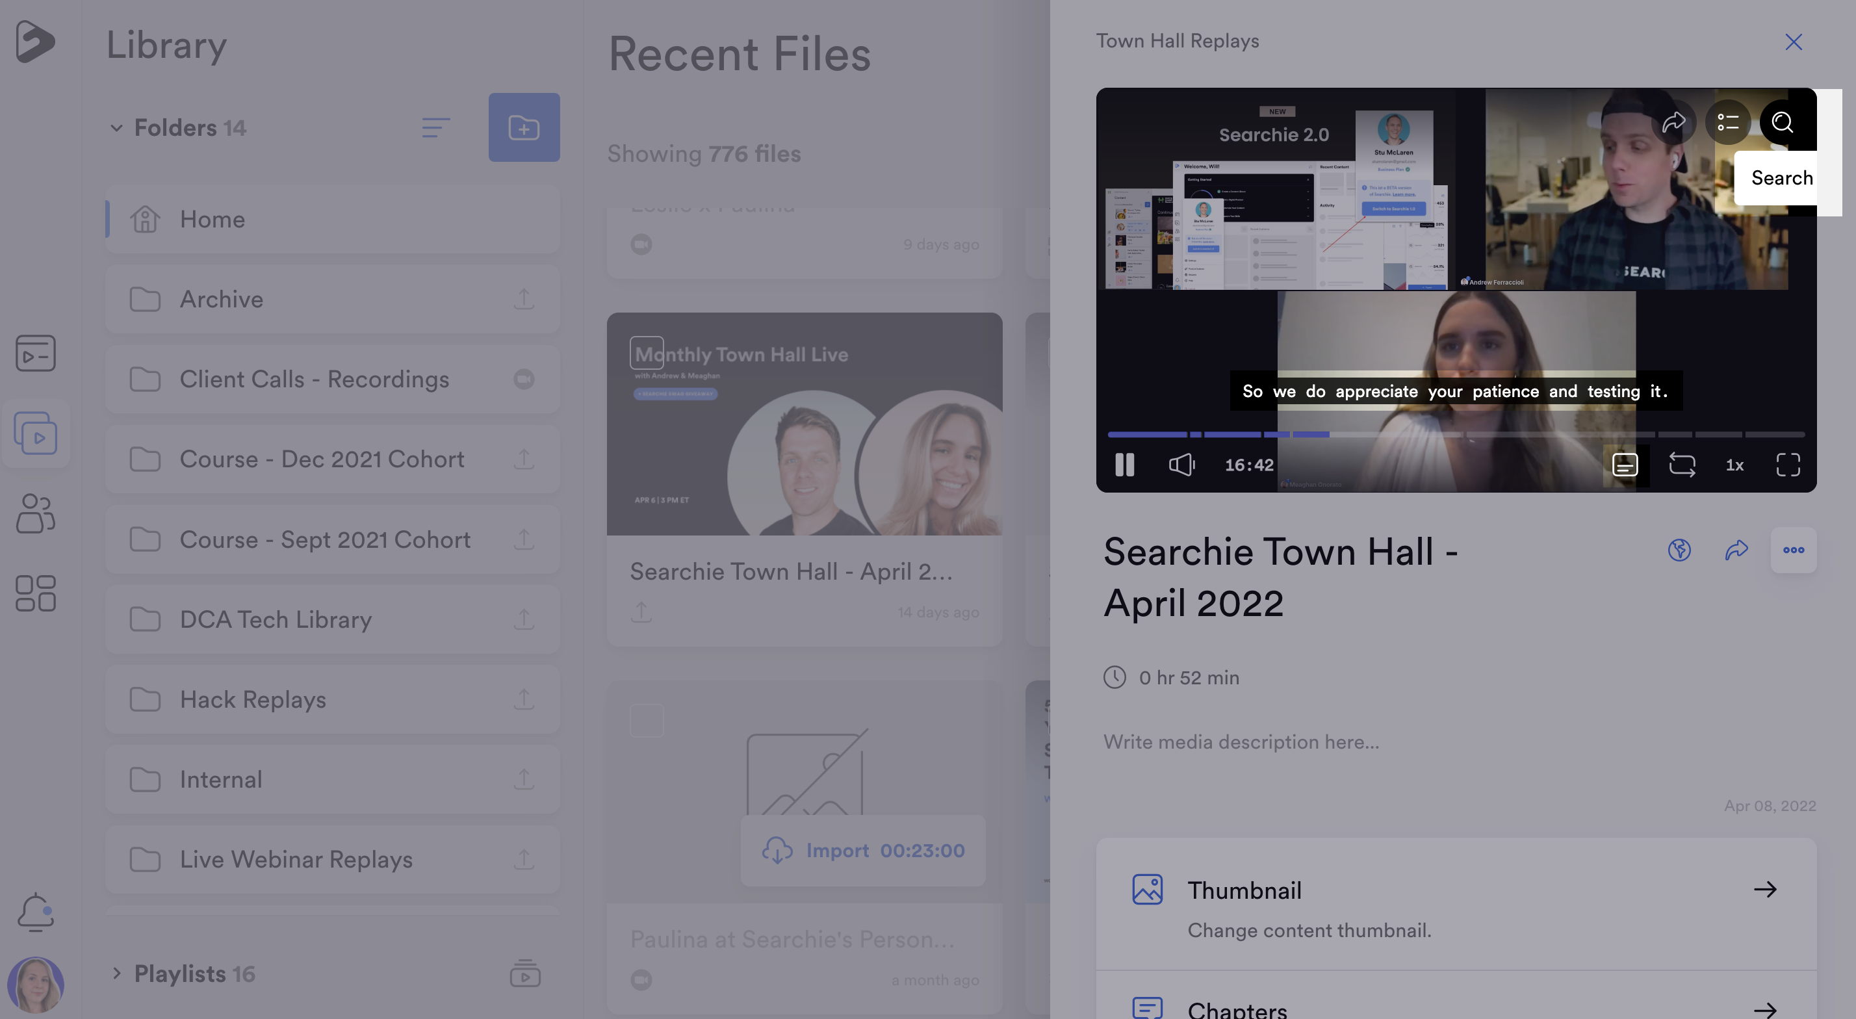This screenshot has height=1019, width=1856.
Task: Open Paulina at Searchie's Person... title
Action: [x=793, y=940]
